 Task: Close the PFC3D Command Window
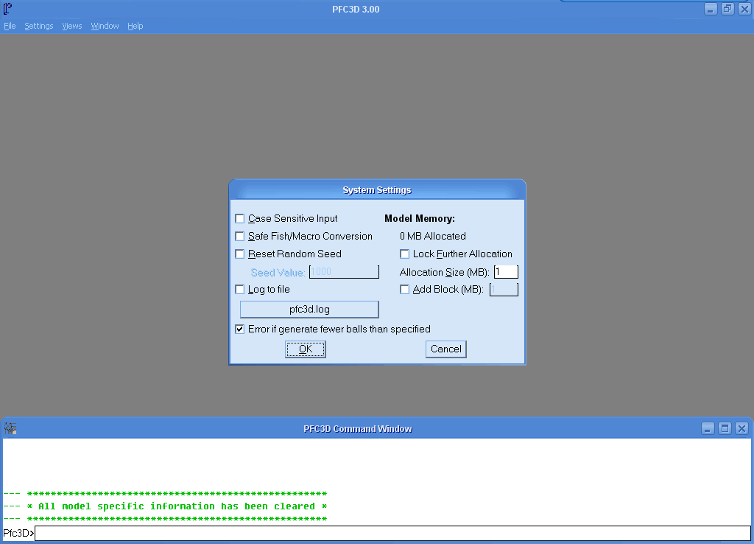[742, 428]
